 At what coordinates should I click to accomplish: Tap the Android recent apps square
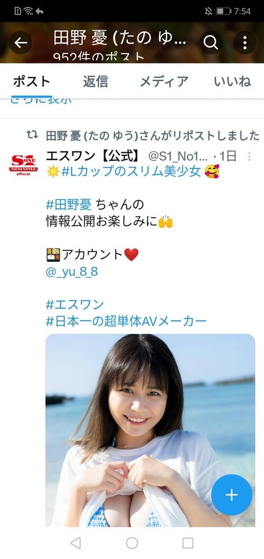coord(188,543)
